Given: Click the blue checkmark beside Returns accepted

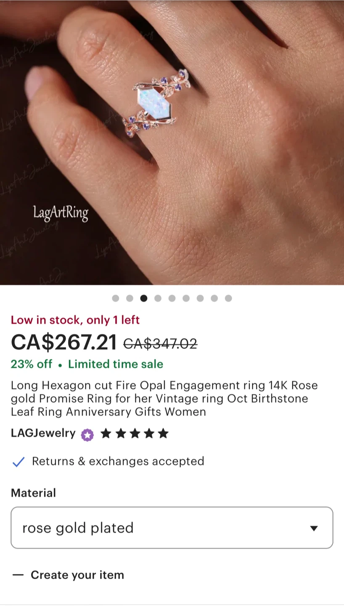Looking at the screenshot, I should coord(19,462).
